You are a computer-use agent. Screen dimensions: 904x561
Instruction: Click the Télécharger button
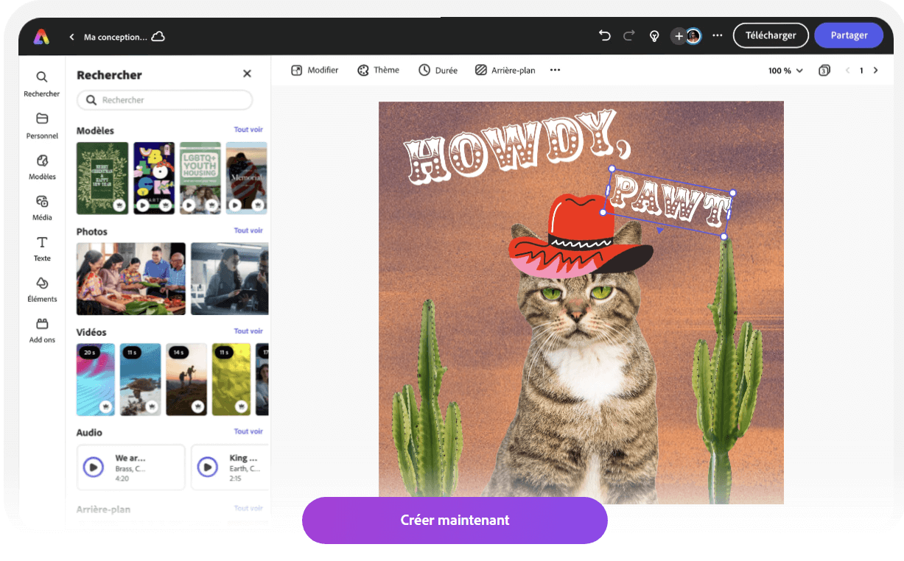coord(770,35)
